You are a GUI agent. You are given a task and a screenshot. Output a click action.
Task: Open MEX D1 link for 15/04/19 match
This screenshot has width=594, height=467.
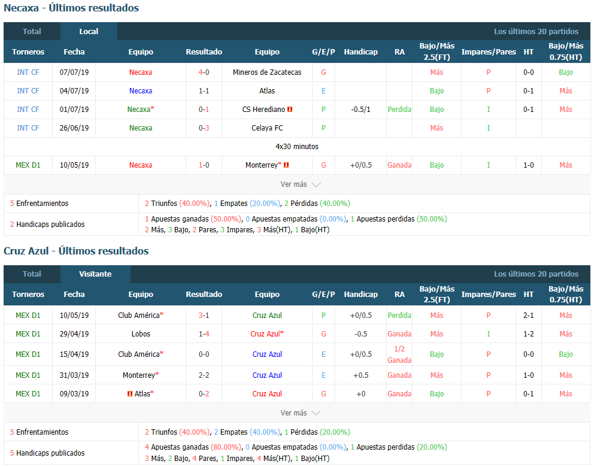tap(28, 354)
